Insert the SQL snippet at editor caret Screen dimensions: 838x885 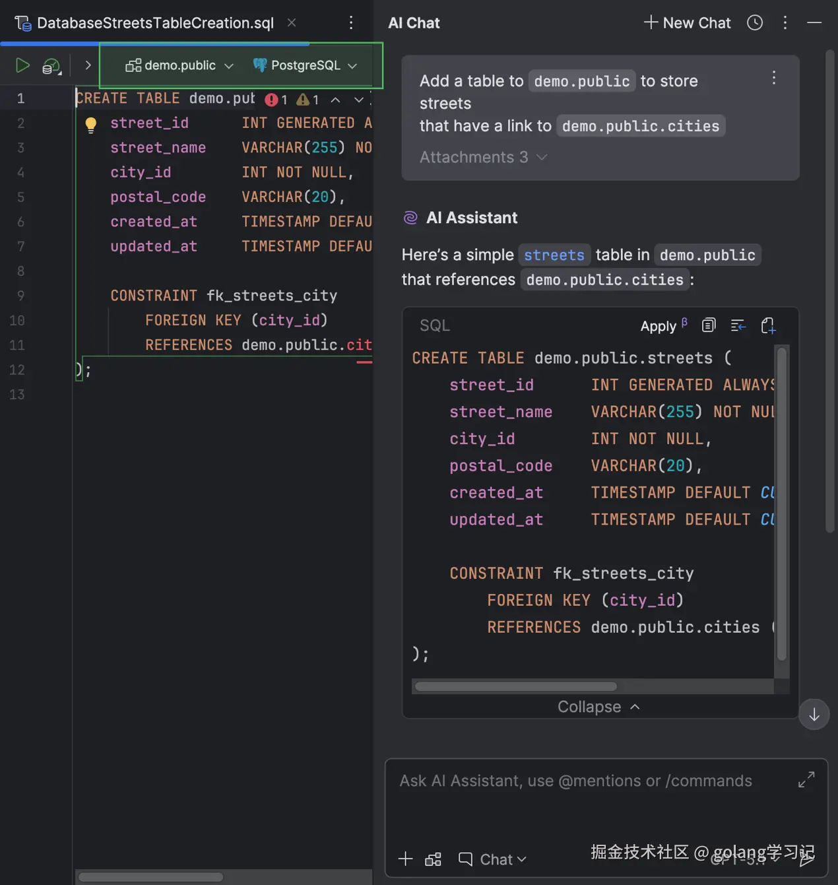tap(738, 325)
